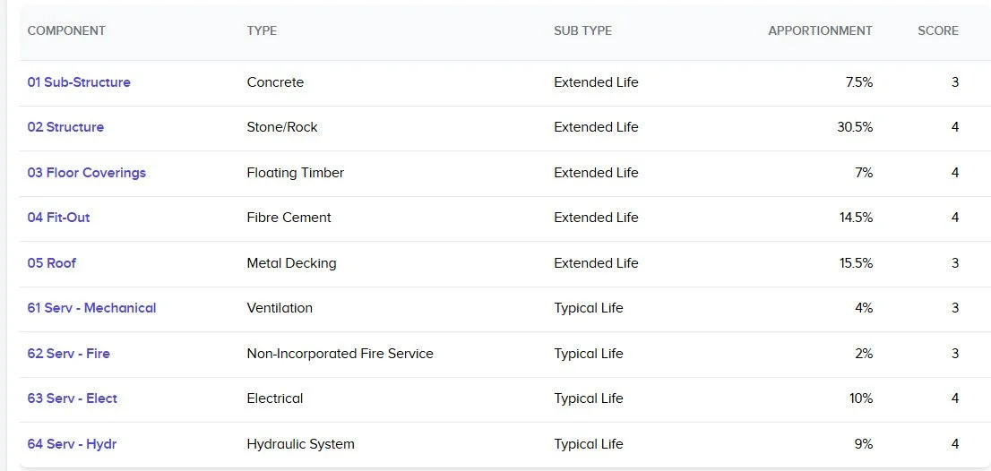The width and height of the screenshot is (991, 471).
Task: Open 61 Serv - Mechanical component
Action: coord(91,308)
